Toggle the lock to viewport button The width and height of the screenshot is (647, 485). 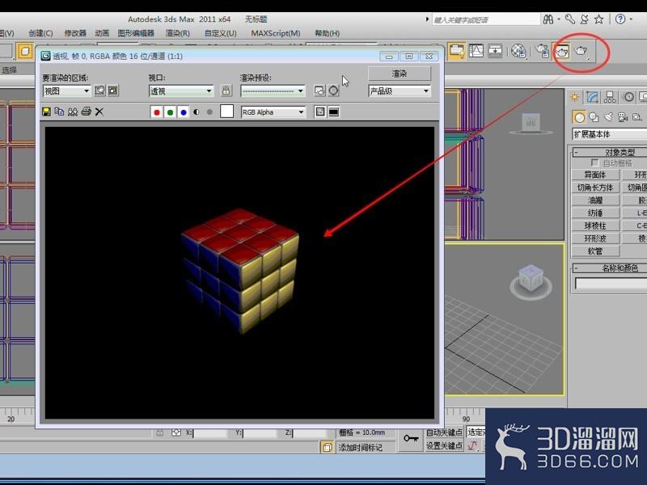(226, 91)
